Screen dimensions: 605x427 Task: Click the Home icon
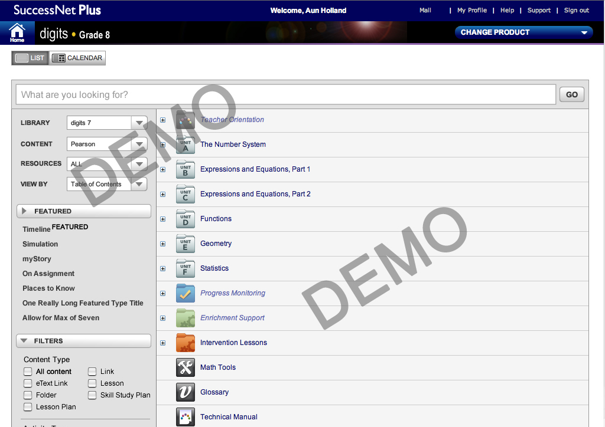click(17, 32)
